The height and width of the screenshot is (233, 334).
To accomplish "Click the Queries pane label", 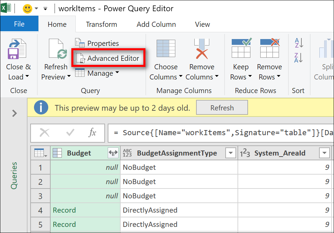I will point(14,176).
